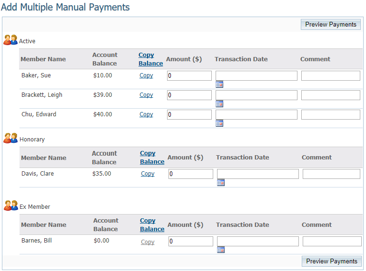Open calendar picker for Bill Barnes's row
The width and height of the screenshot is (366, 271).
point(221,250)
